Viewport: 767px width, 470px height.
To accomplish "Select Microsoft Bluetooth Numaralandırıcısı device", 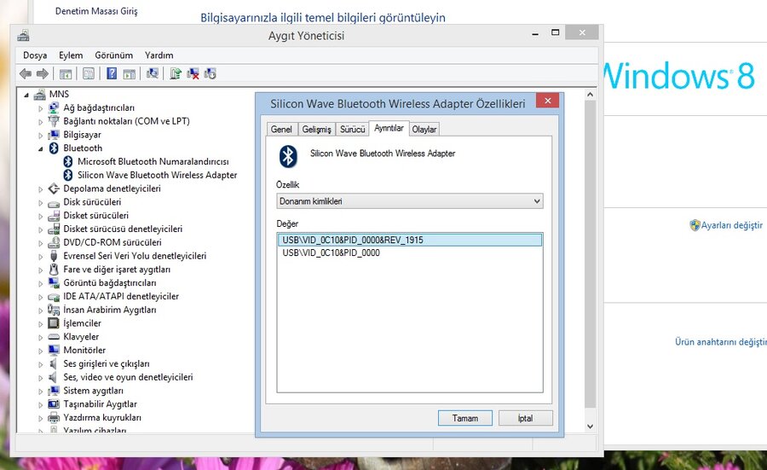I will (153, 161).
